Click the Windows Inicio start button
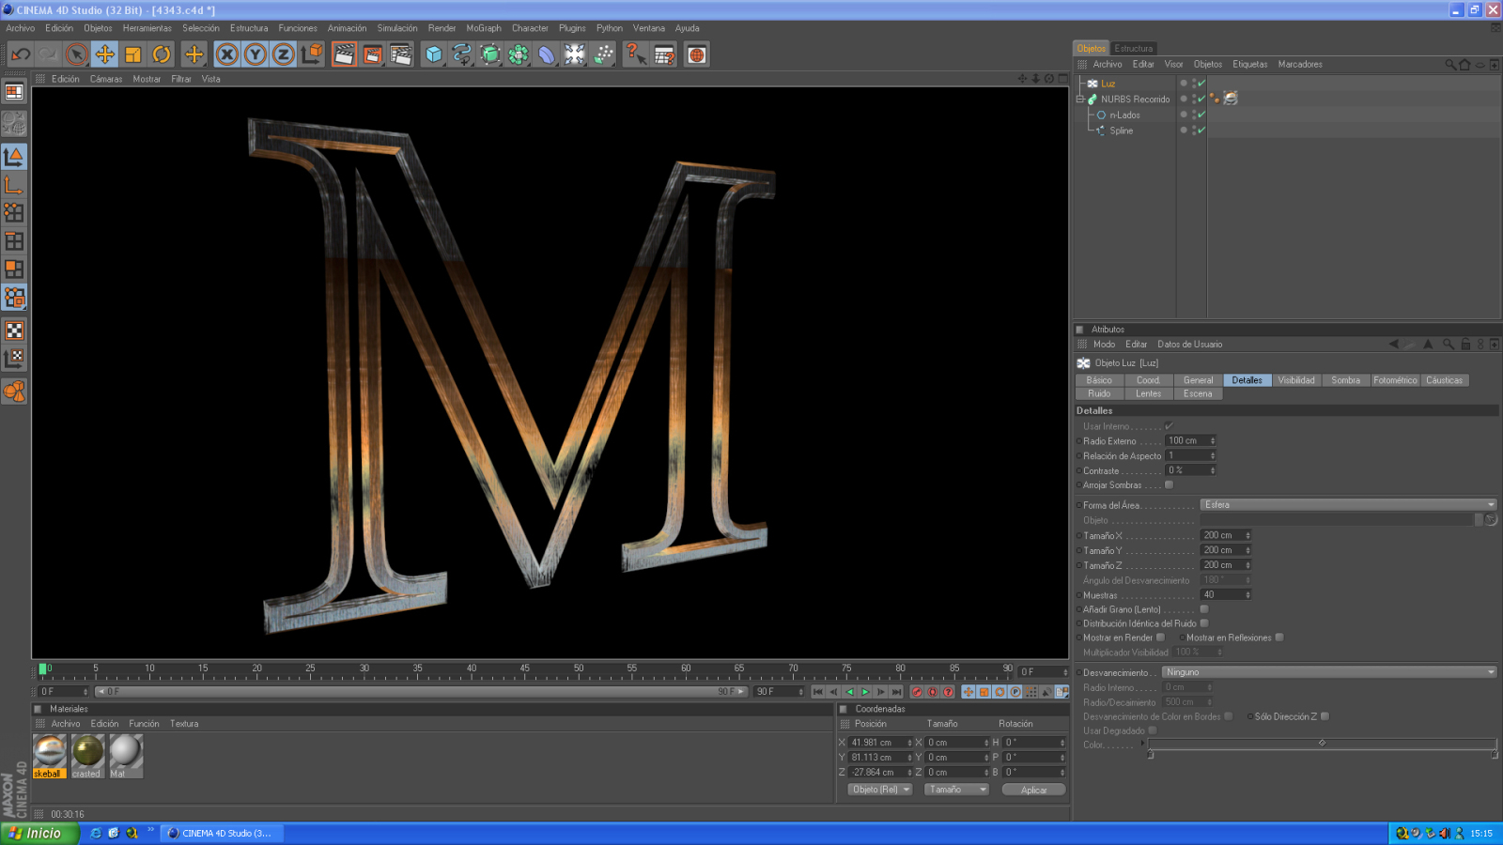This screenshot has height=845, width=1503. pos(39,834)
